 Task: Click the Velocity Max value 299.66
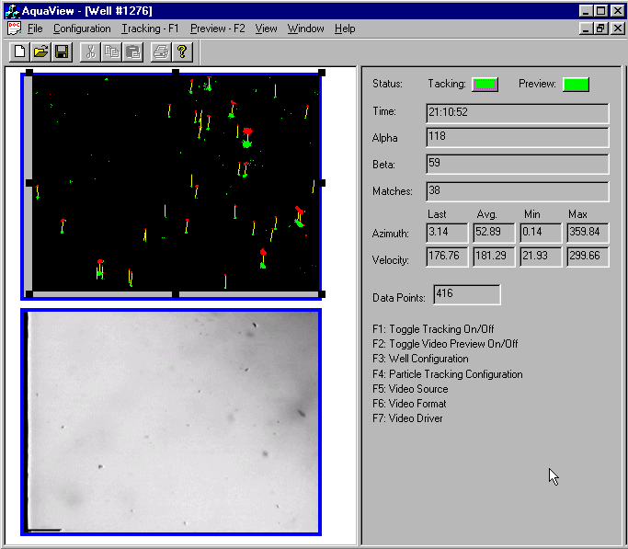[588, 257]
